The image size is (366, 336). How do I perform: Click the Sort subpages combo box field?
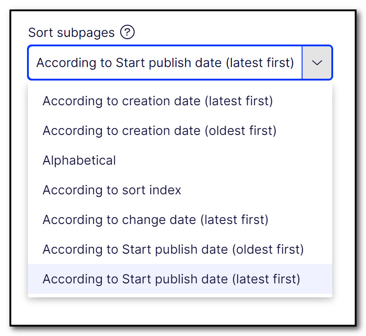click(180, 63)
